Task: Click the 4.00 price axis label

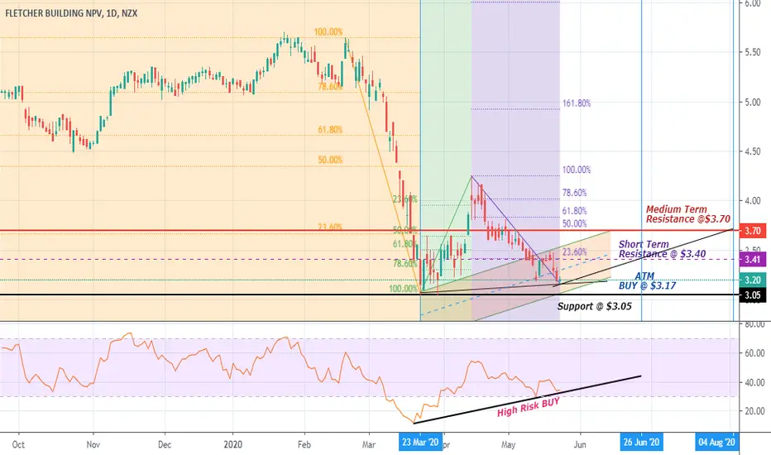Action: [752, 201]
